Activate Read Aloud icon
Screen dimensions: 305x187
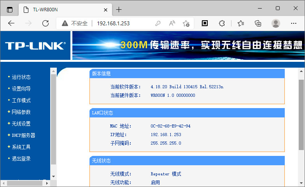pyautogui.click(x=172, y=23)
